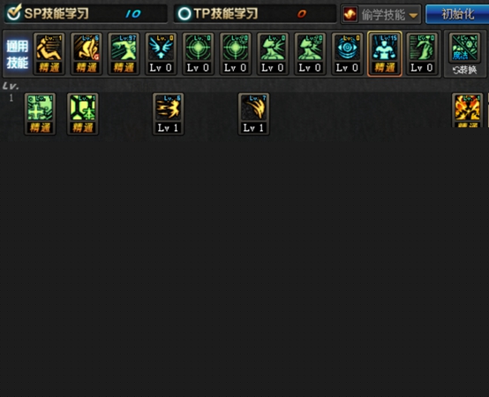Click the fiery orange skill at right edge
The image size is (489, 397).
tap(467, 110)
